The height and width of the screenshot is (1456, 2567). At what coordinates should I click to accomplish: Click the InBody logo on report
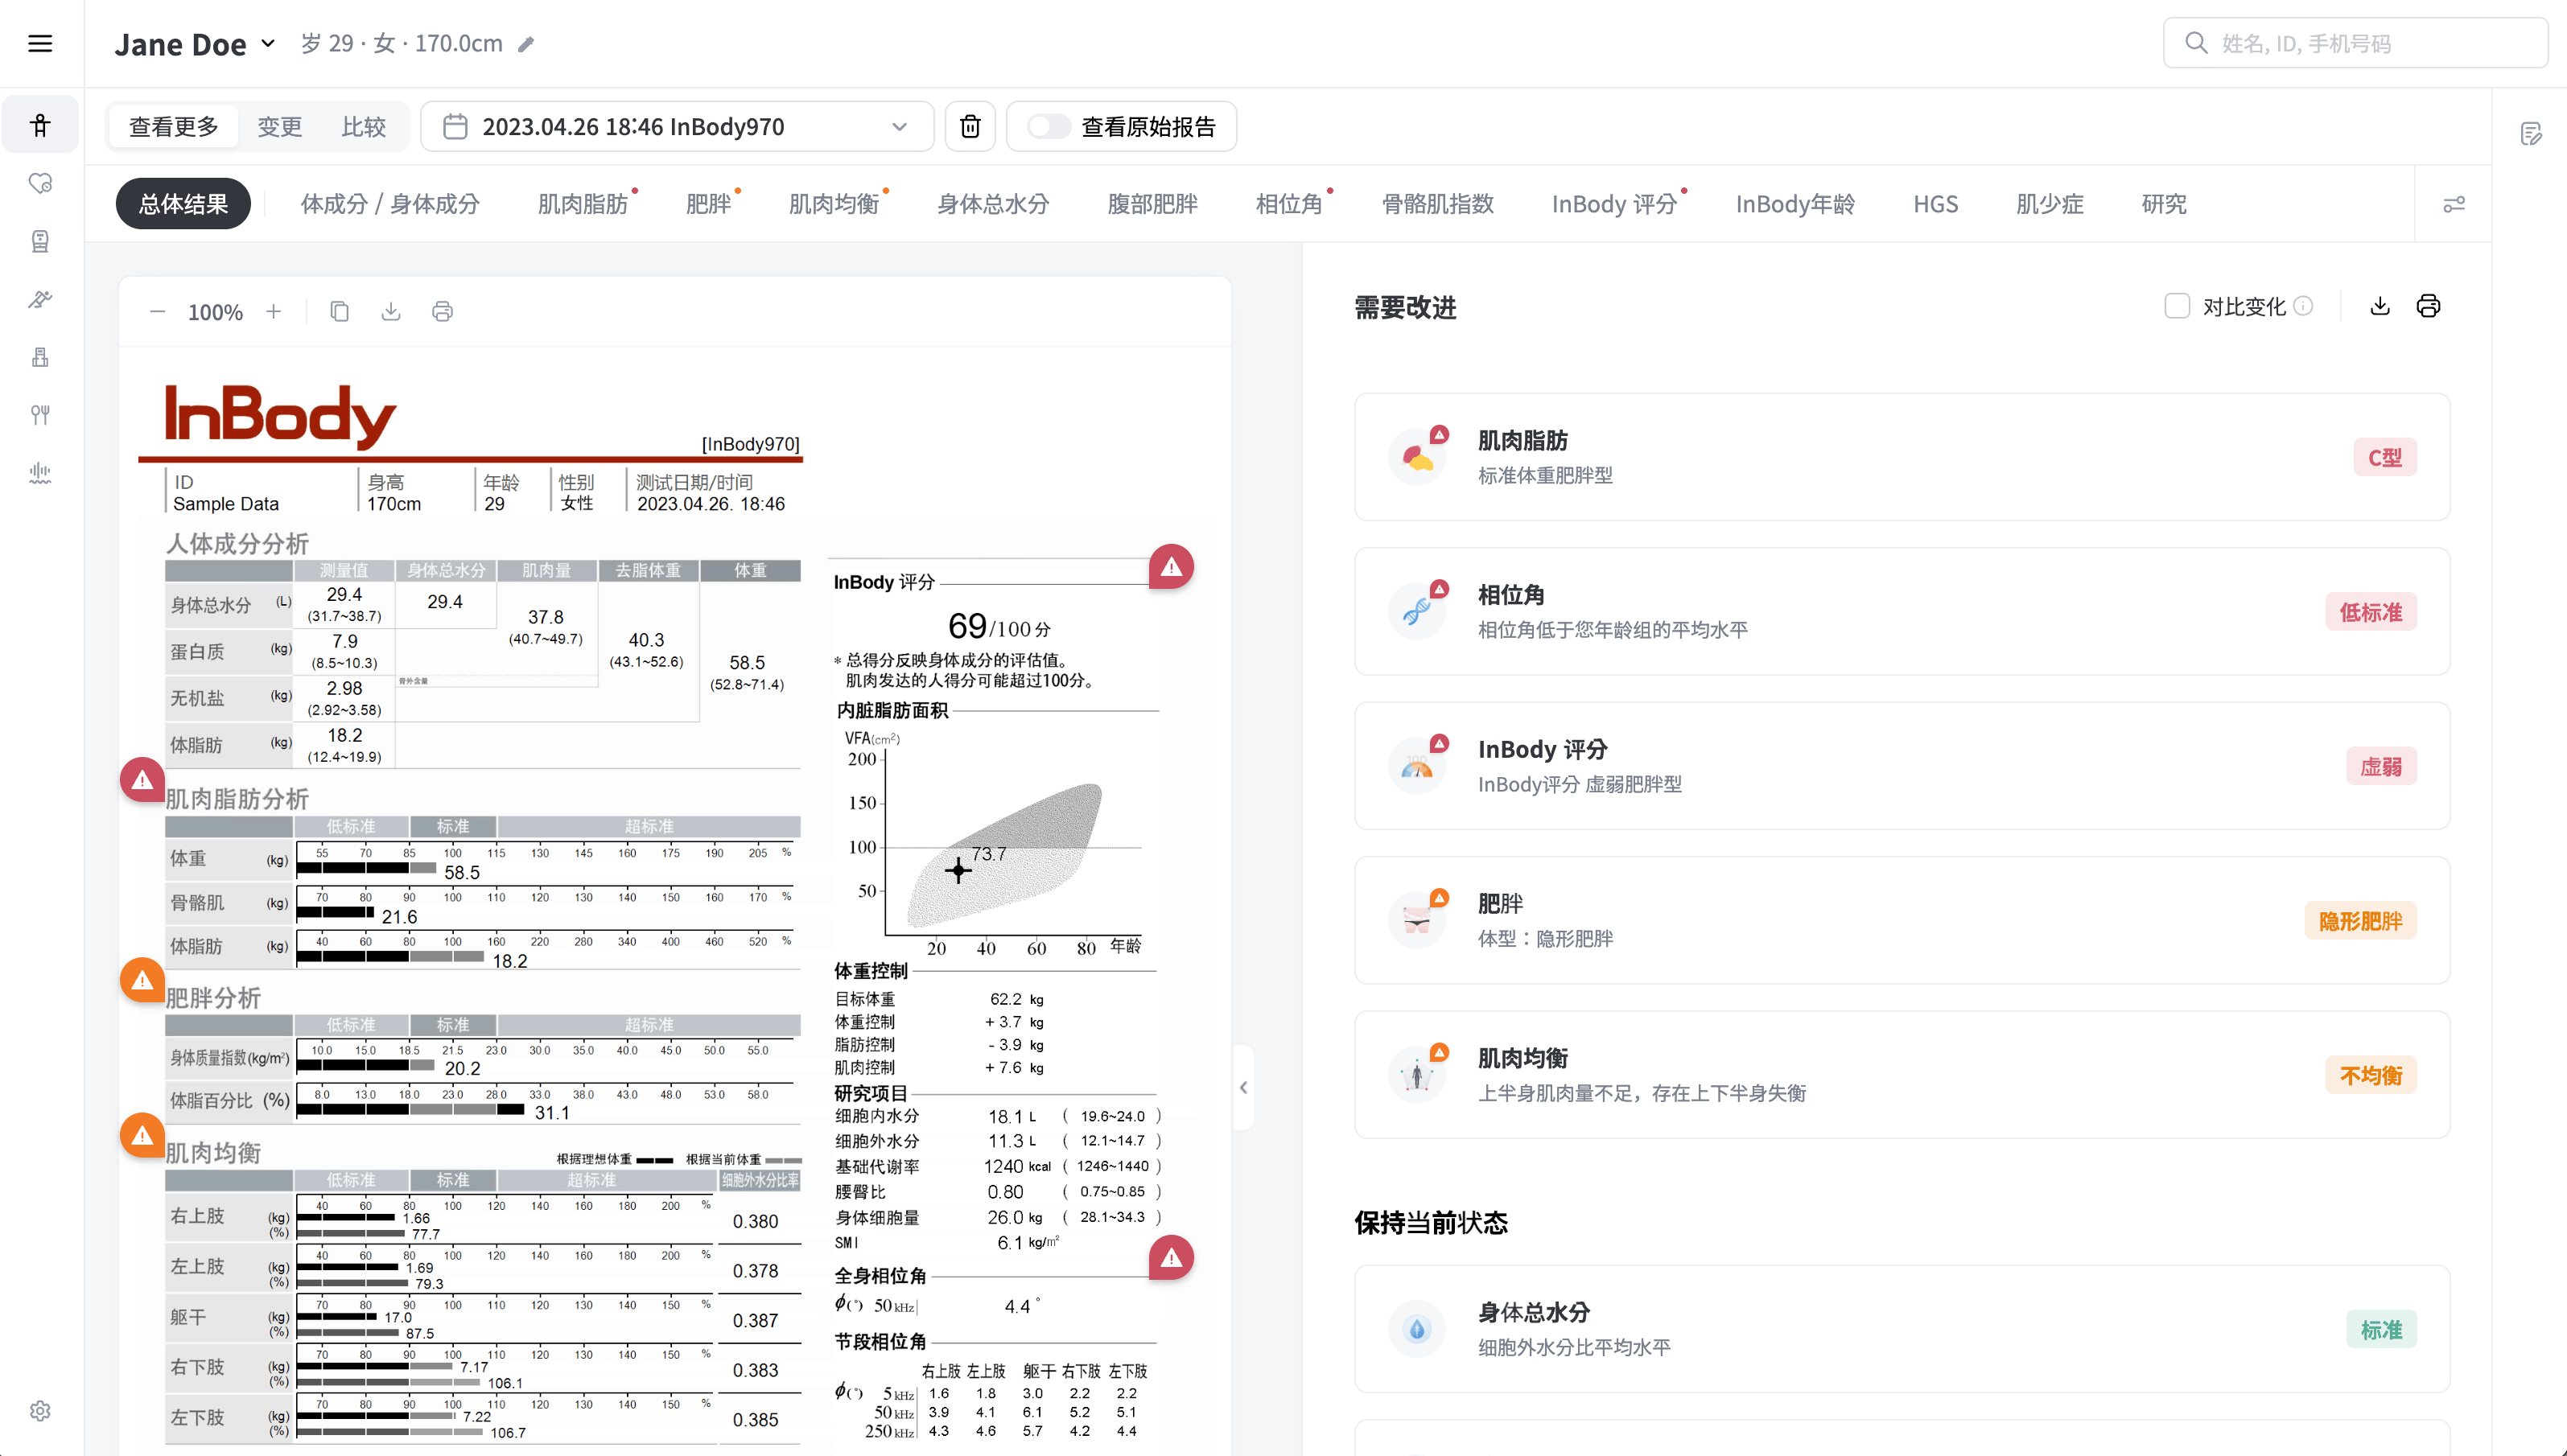tap(280, 415)
